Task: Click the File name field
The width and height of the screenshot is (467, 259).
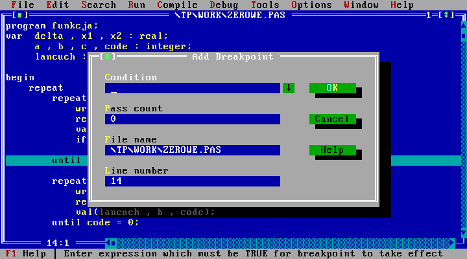Action: [192, 150]
